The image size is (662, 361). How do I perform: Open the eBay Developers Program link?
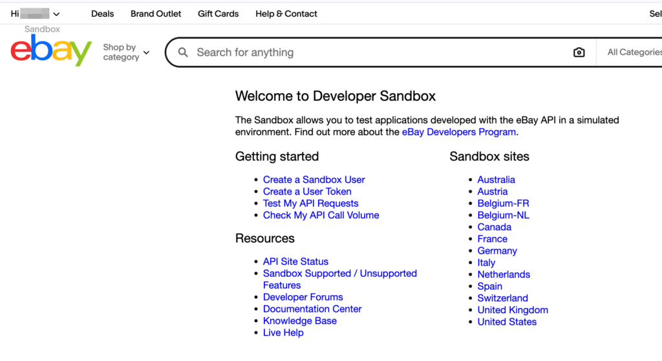click(x=459, y=133)
